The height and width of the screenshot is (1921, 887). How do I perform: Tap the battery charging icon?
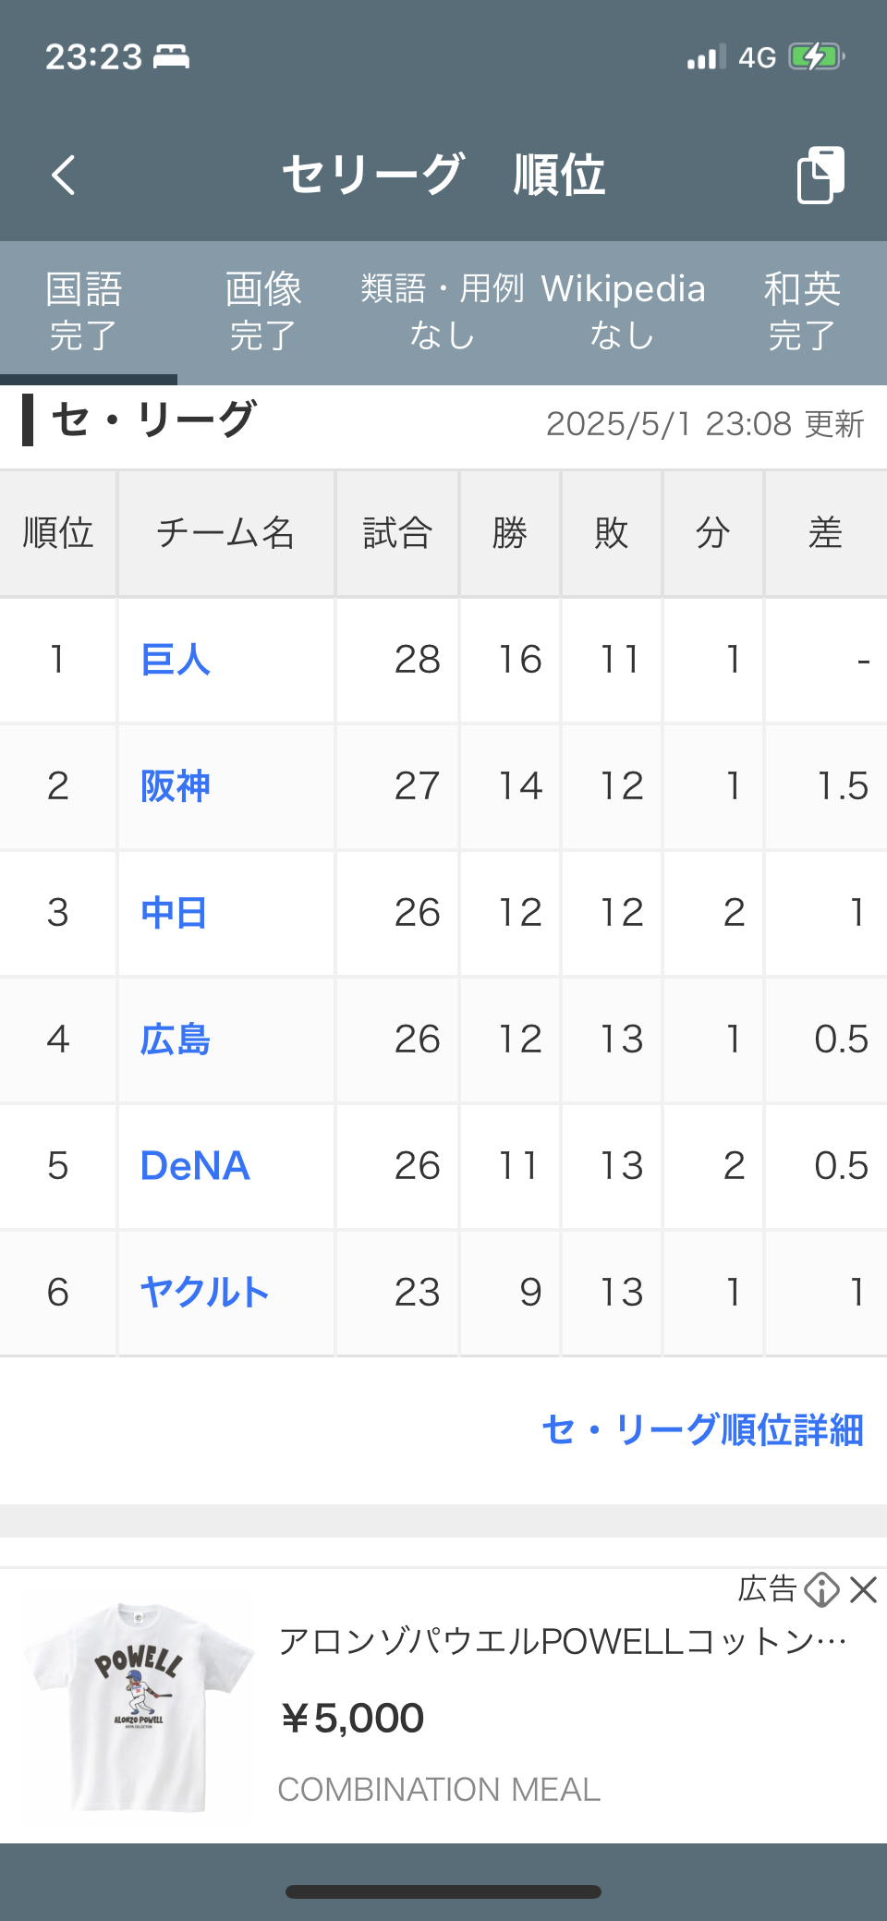click(x=816, y=57)
